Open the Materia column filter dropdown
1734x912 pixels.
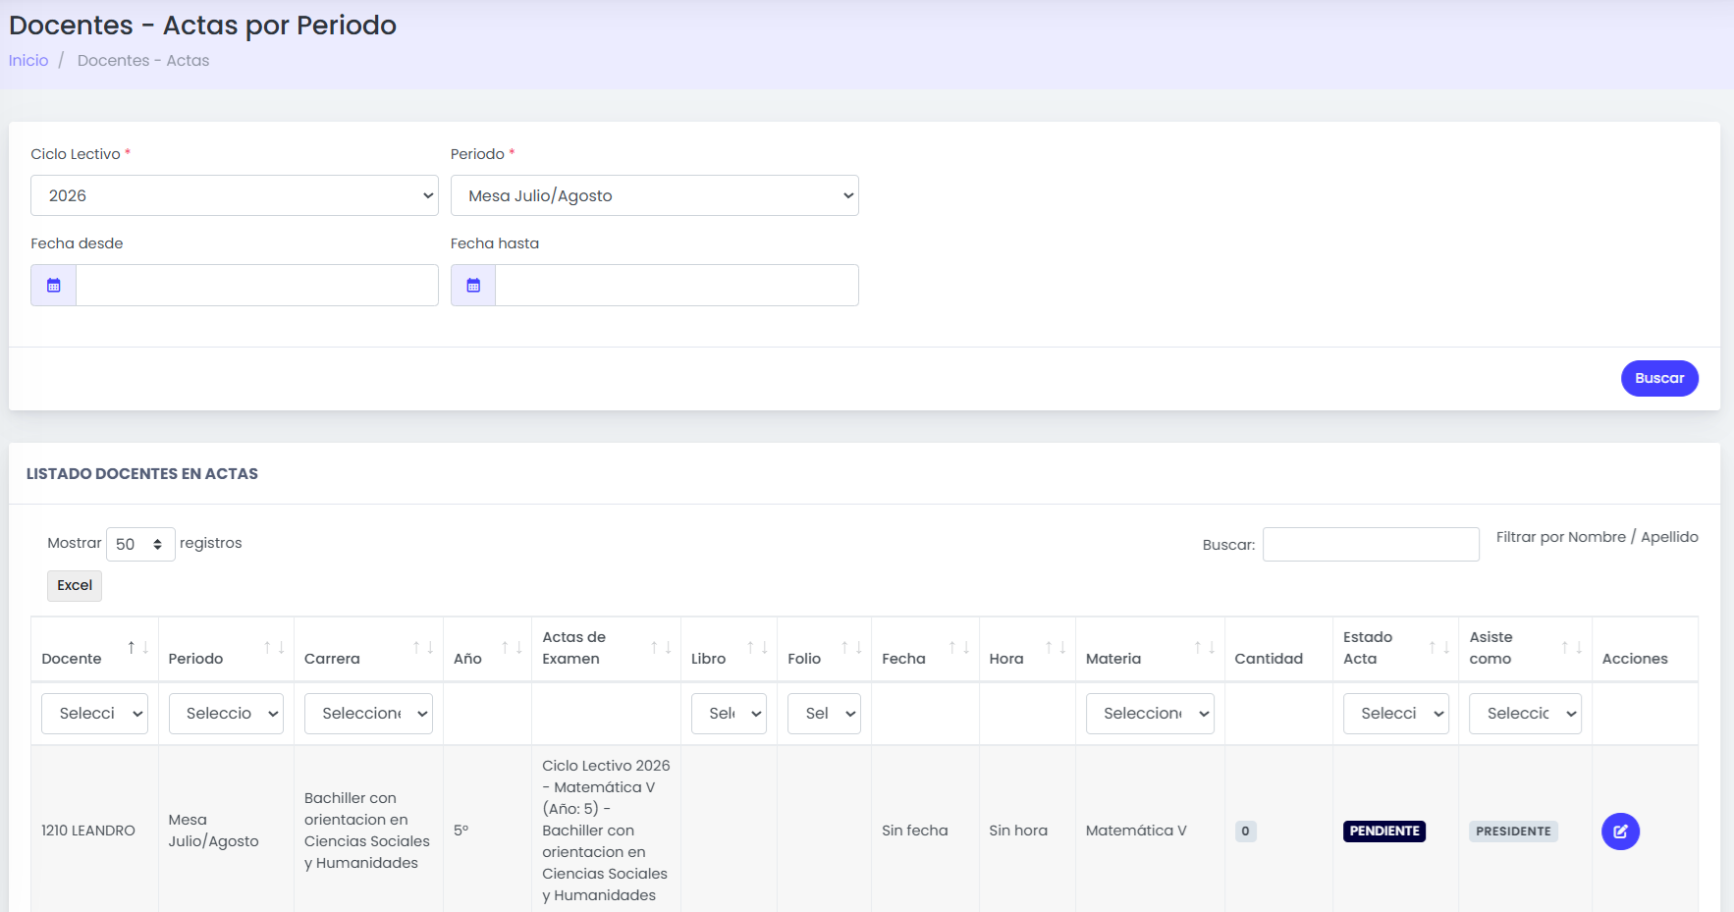pyautogui.click(x=1150, y=714)
